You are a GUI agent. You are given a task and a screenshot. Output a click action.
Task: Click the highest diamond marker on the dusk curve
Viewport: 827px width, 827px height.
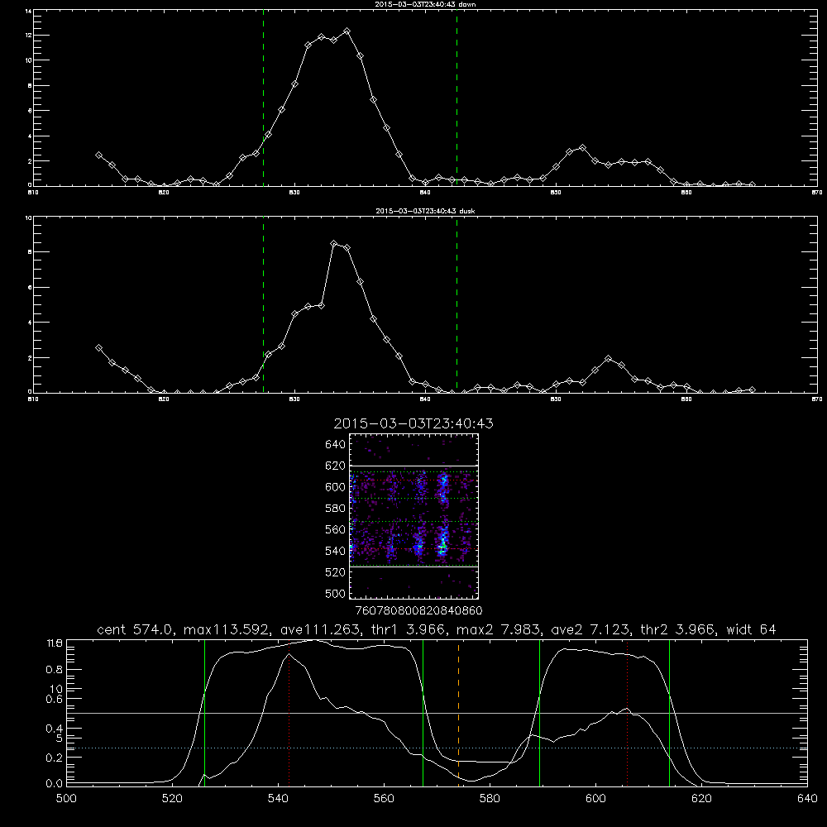tap(333, 244)
